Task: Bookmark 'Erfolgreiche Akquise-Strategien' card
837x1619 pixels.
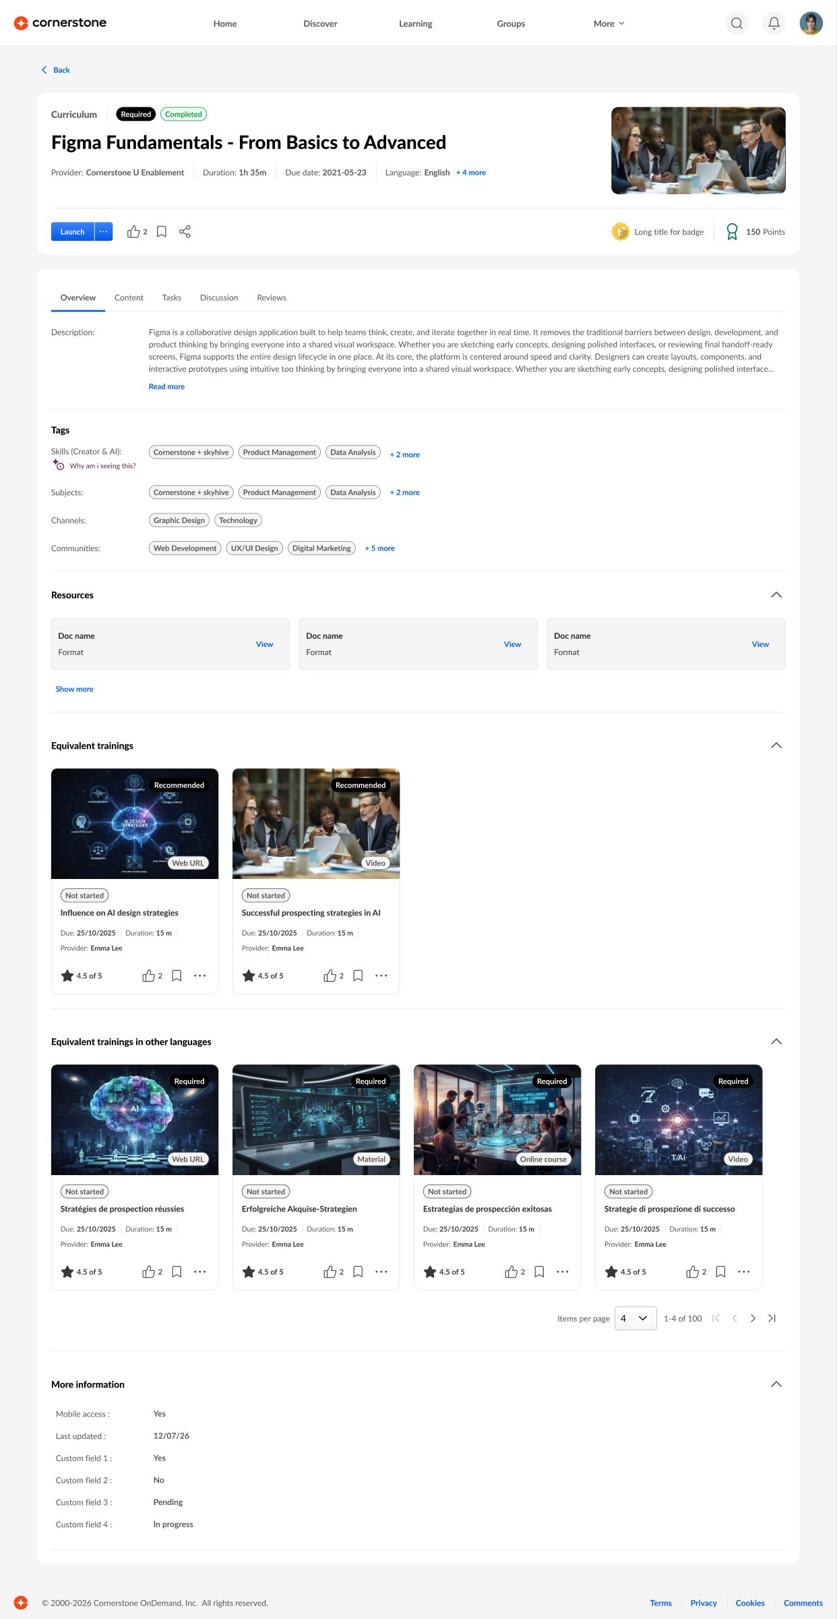Action: [x=358, y=1272]
